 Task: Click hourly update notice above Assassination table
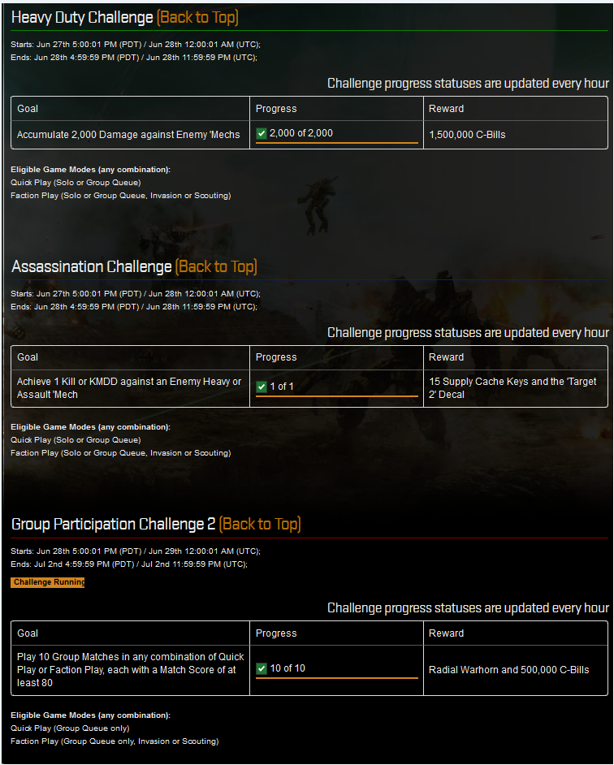pos(468,333)
